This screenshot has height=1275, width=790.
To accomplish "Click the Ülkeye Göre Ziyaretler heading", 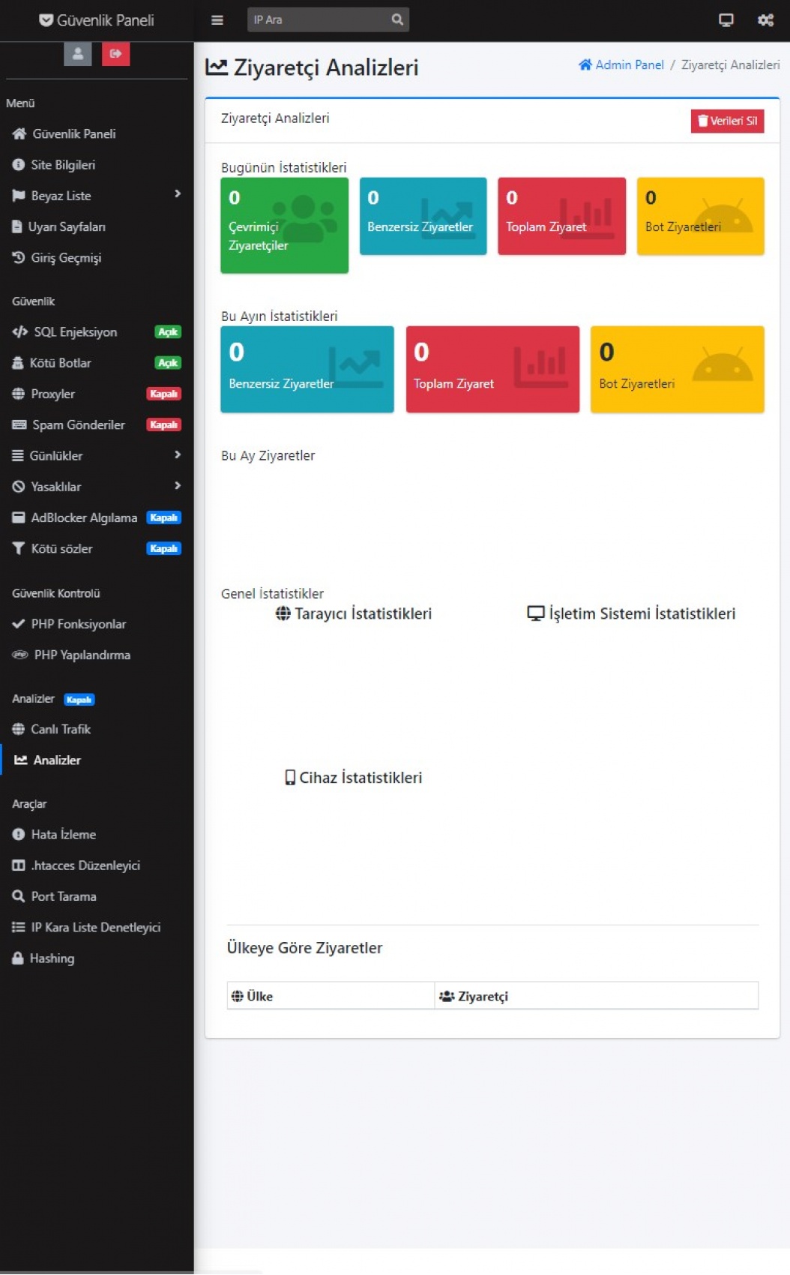I will (x=304, y=948).
